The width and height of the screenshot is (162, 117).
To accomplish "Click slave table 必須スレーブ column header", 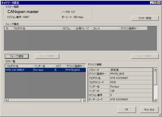I will click(83, 28).
